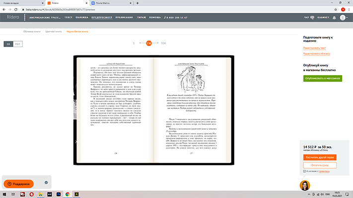
Task: Open File Explorer from the taskbar
Action: (41, 195)
